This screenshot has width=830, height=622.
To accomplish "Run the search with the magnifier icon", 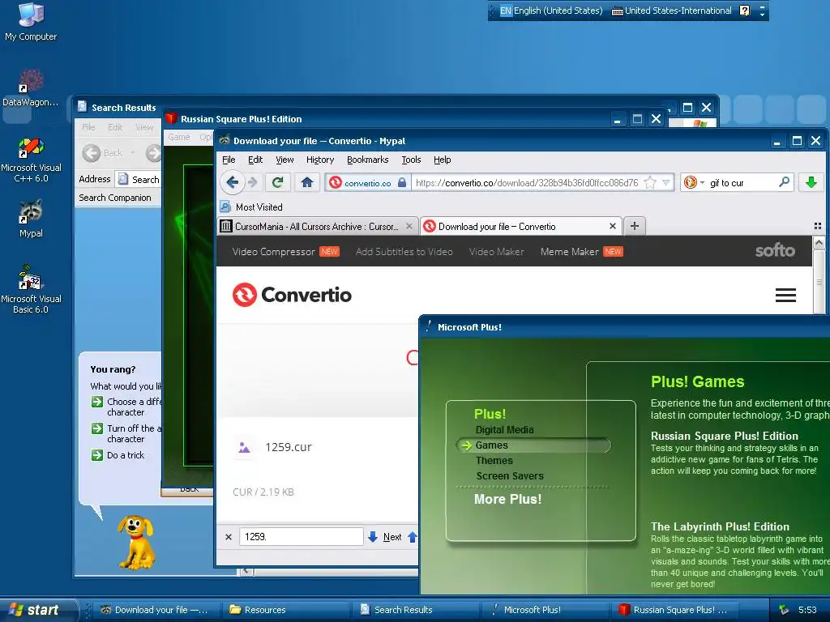I will [784, 182].
